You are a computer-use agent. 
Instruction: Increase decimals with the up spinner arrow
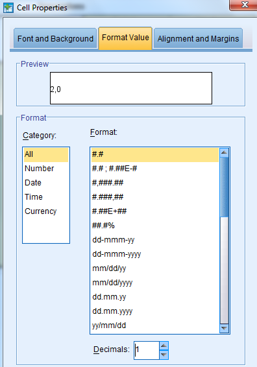[164, 346]
